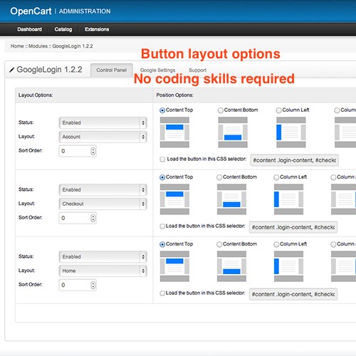Select Column Left radio for the Account layout
The height and width of the screenshot is (356, 356).
click(278, 110)
